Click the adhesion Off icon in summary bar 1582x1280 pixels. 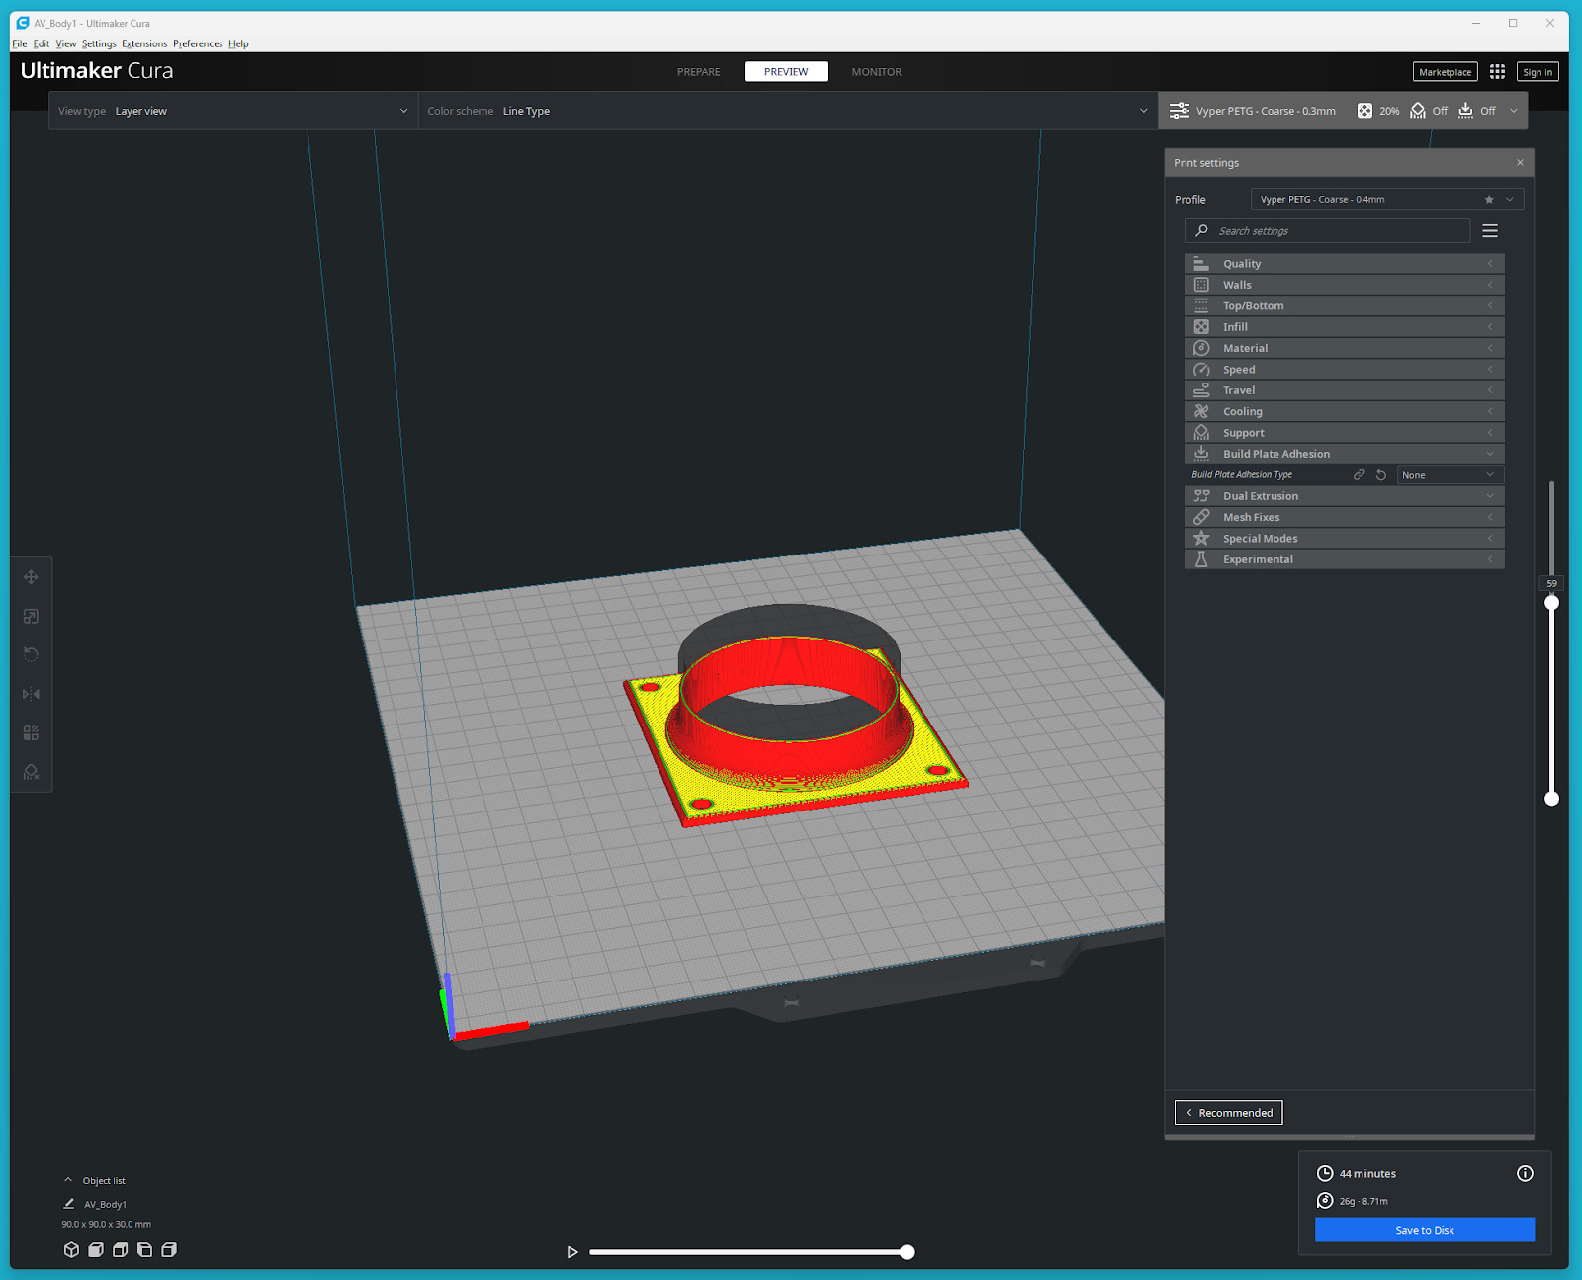1465,111
